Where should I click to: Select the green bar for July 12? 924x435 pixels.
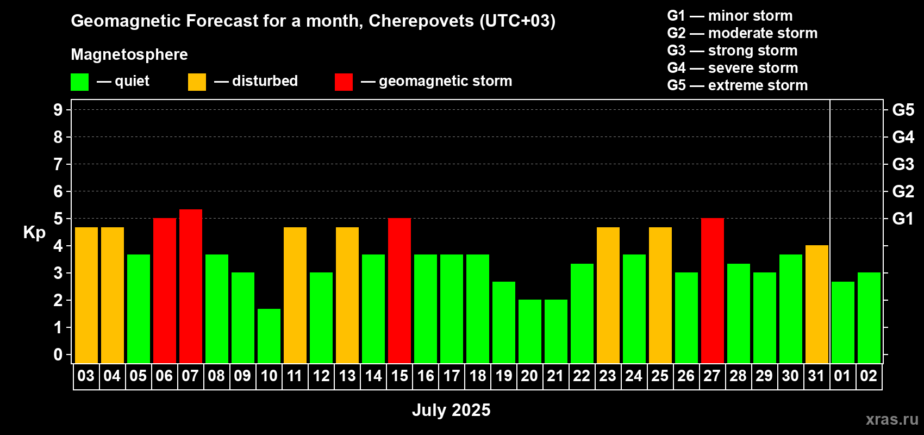tap(321, 318)
